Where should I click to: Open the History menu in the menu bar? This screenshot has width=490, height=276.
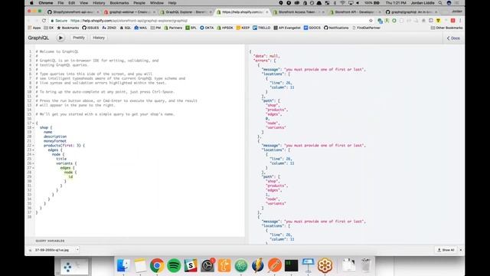99,3
